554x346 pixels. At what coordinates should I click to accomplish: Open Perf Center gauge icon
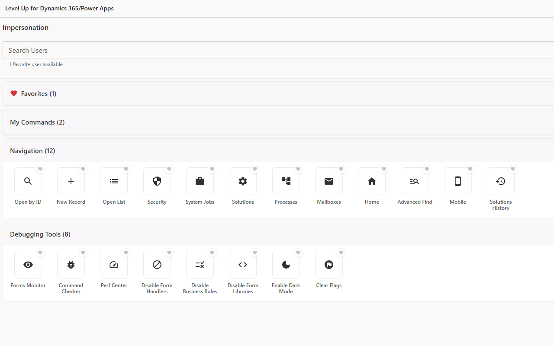pos(114,265)
